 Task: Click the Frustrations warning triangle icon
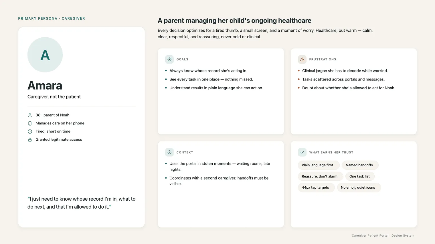[x=302, y=59]
